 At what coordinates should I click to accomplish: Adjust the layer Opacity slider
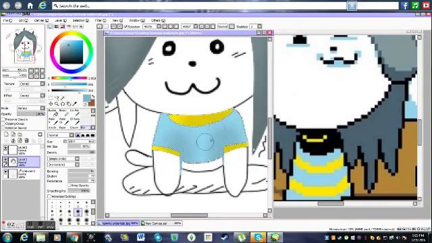pyautogui.click(x=30, y=114)
